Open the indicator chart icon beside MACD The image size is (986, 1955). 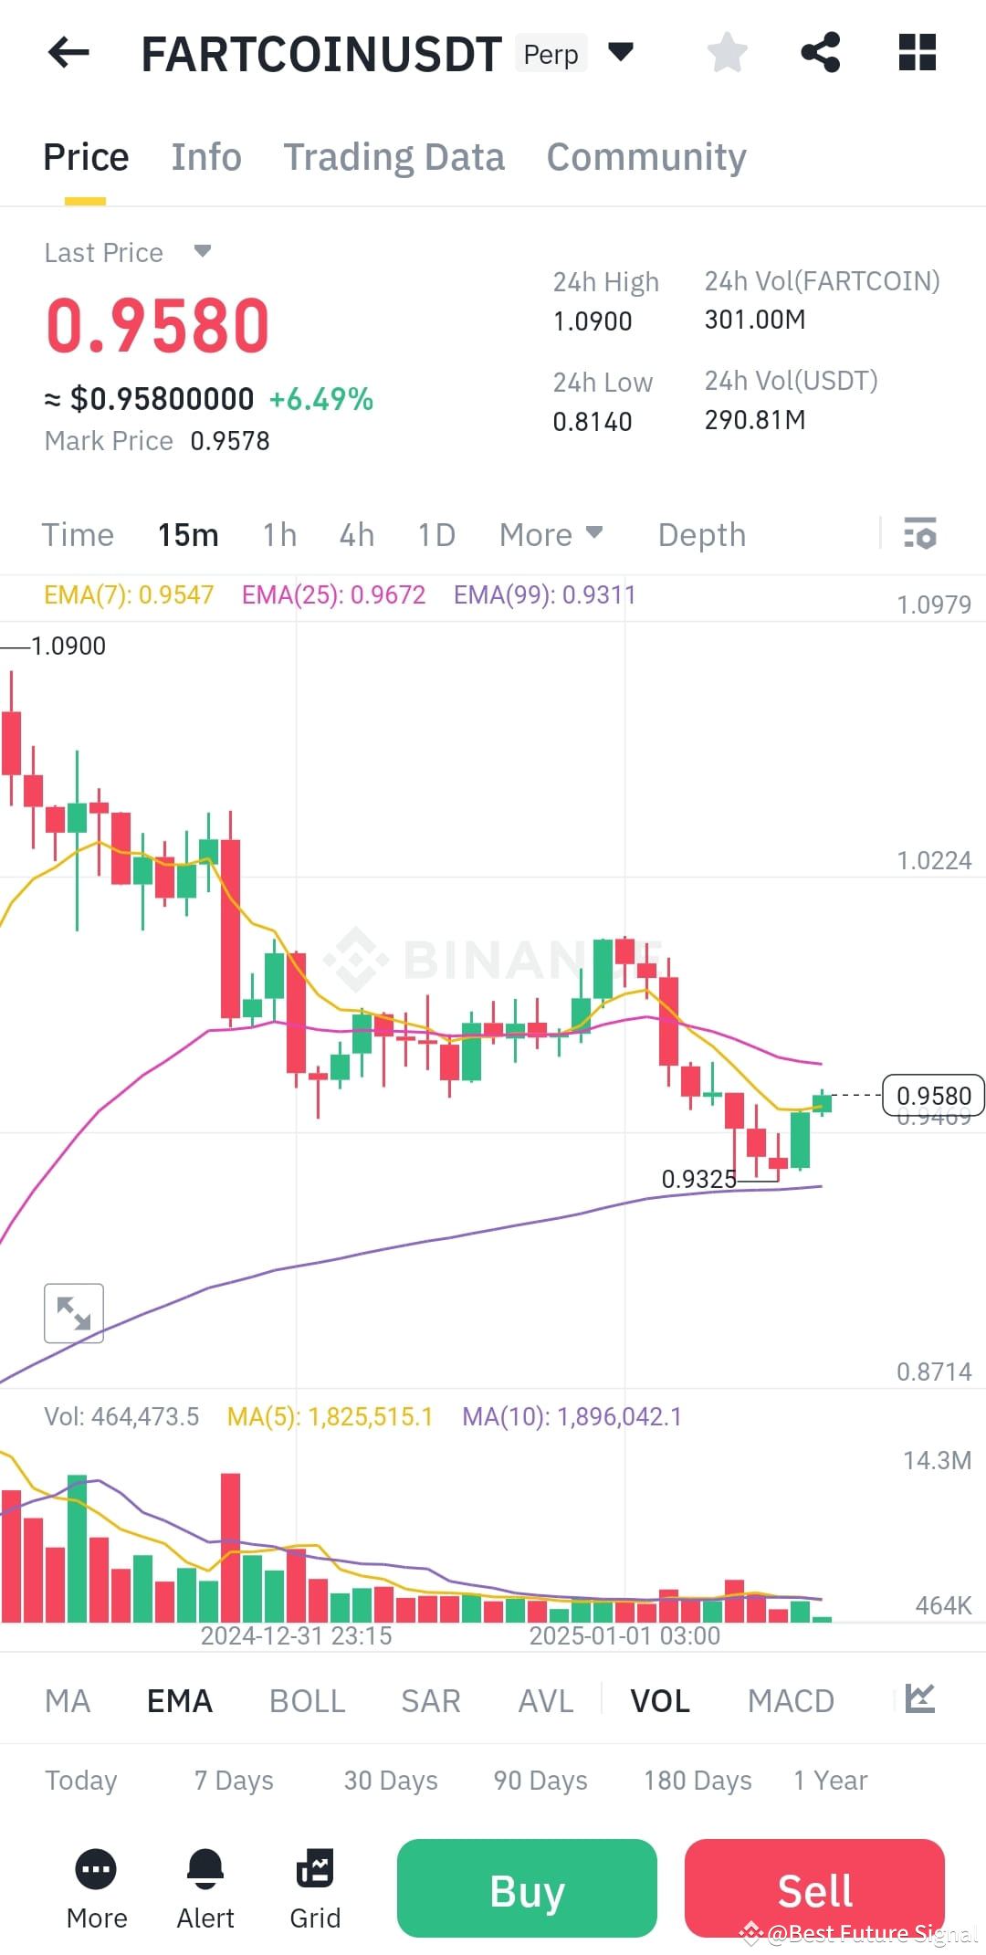(922, 1698)
